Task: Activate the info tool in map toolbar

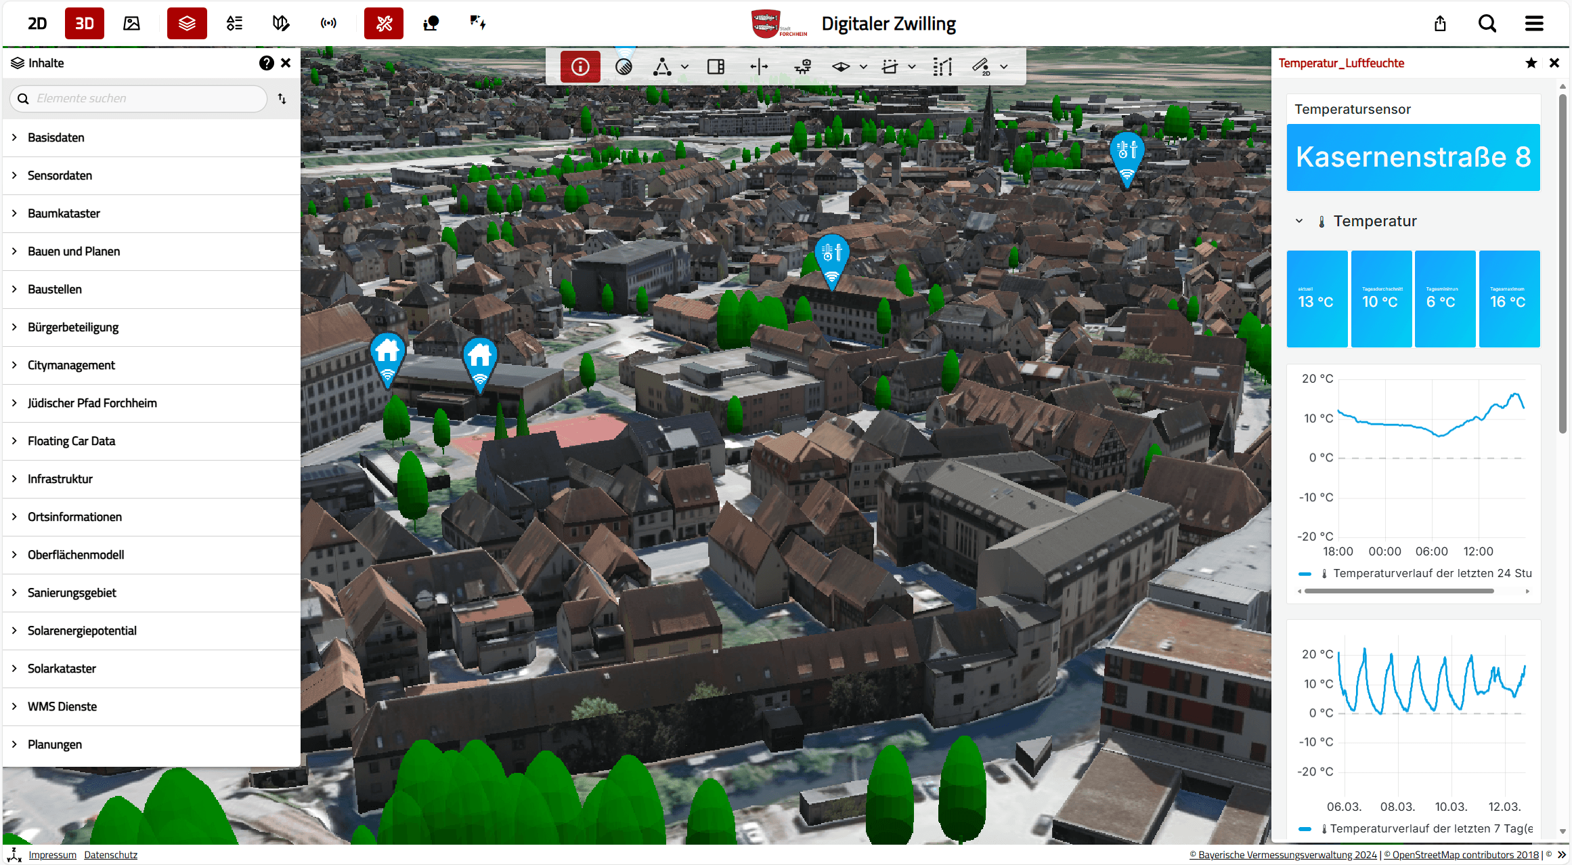Action: [x=580, y=66]
